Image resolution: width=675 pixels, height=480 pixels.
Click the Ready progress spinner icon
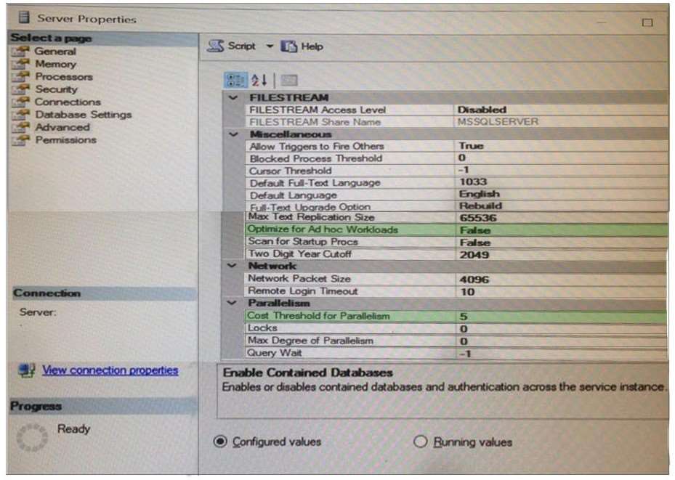click(32, 437)
